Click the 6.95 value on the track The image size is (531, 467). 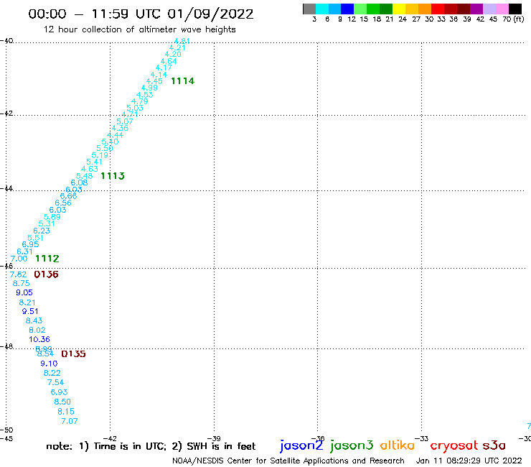pyautogui.click(x=30, y=244)
